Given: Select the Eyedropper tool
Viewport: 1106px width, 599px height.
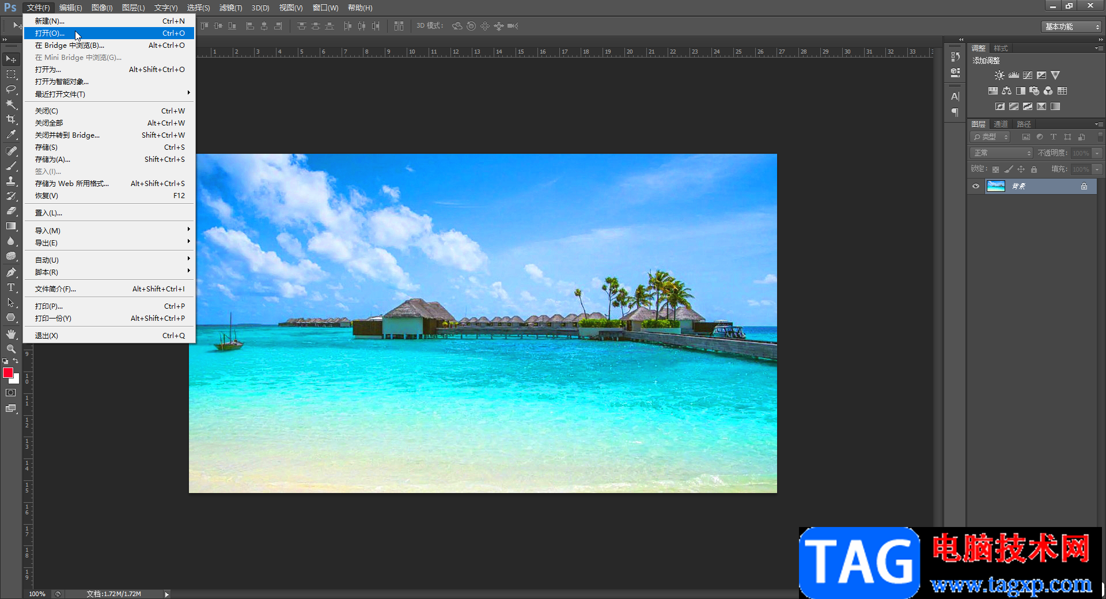Looking at the screenshot, I should pos(11,135).
